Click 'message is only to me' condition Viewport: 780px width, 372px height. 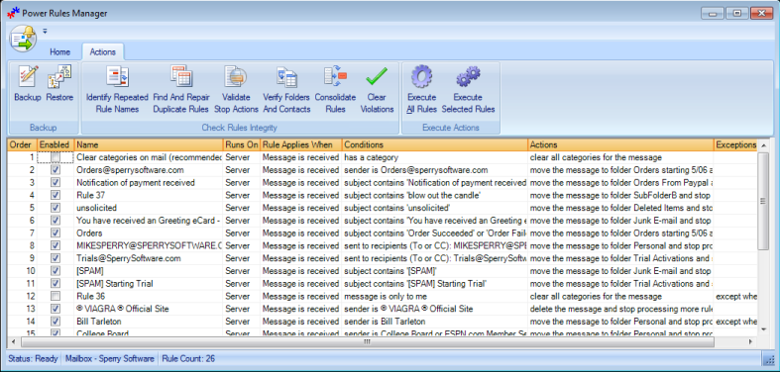[435, 296]
